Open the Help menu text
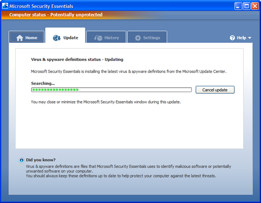The width and height of the screenshot is (261, 203). 242,38
